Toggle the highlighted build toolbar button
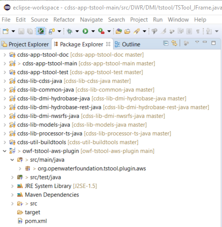 click(x=41, y=31)
